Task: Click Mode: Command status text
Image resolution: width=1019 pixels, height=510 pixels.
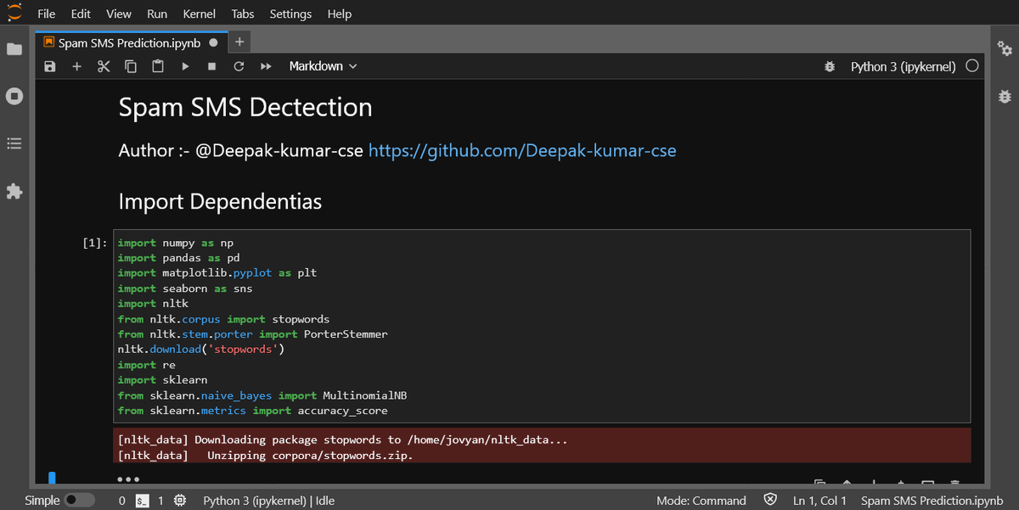Action: (x=701, y=501)
